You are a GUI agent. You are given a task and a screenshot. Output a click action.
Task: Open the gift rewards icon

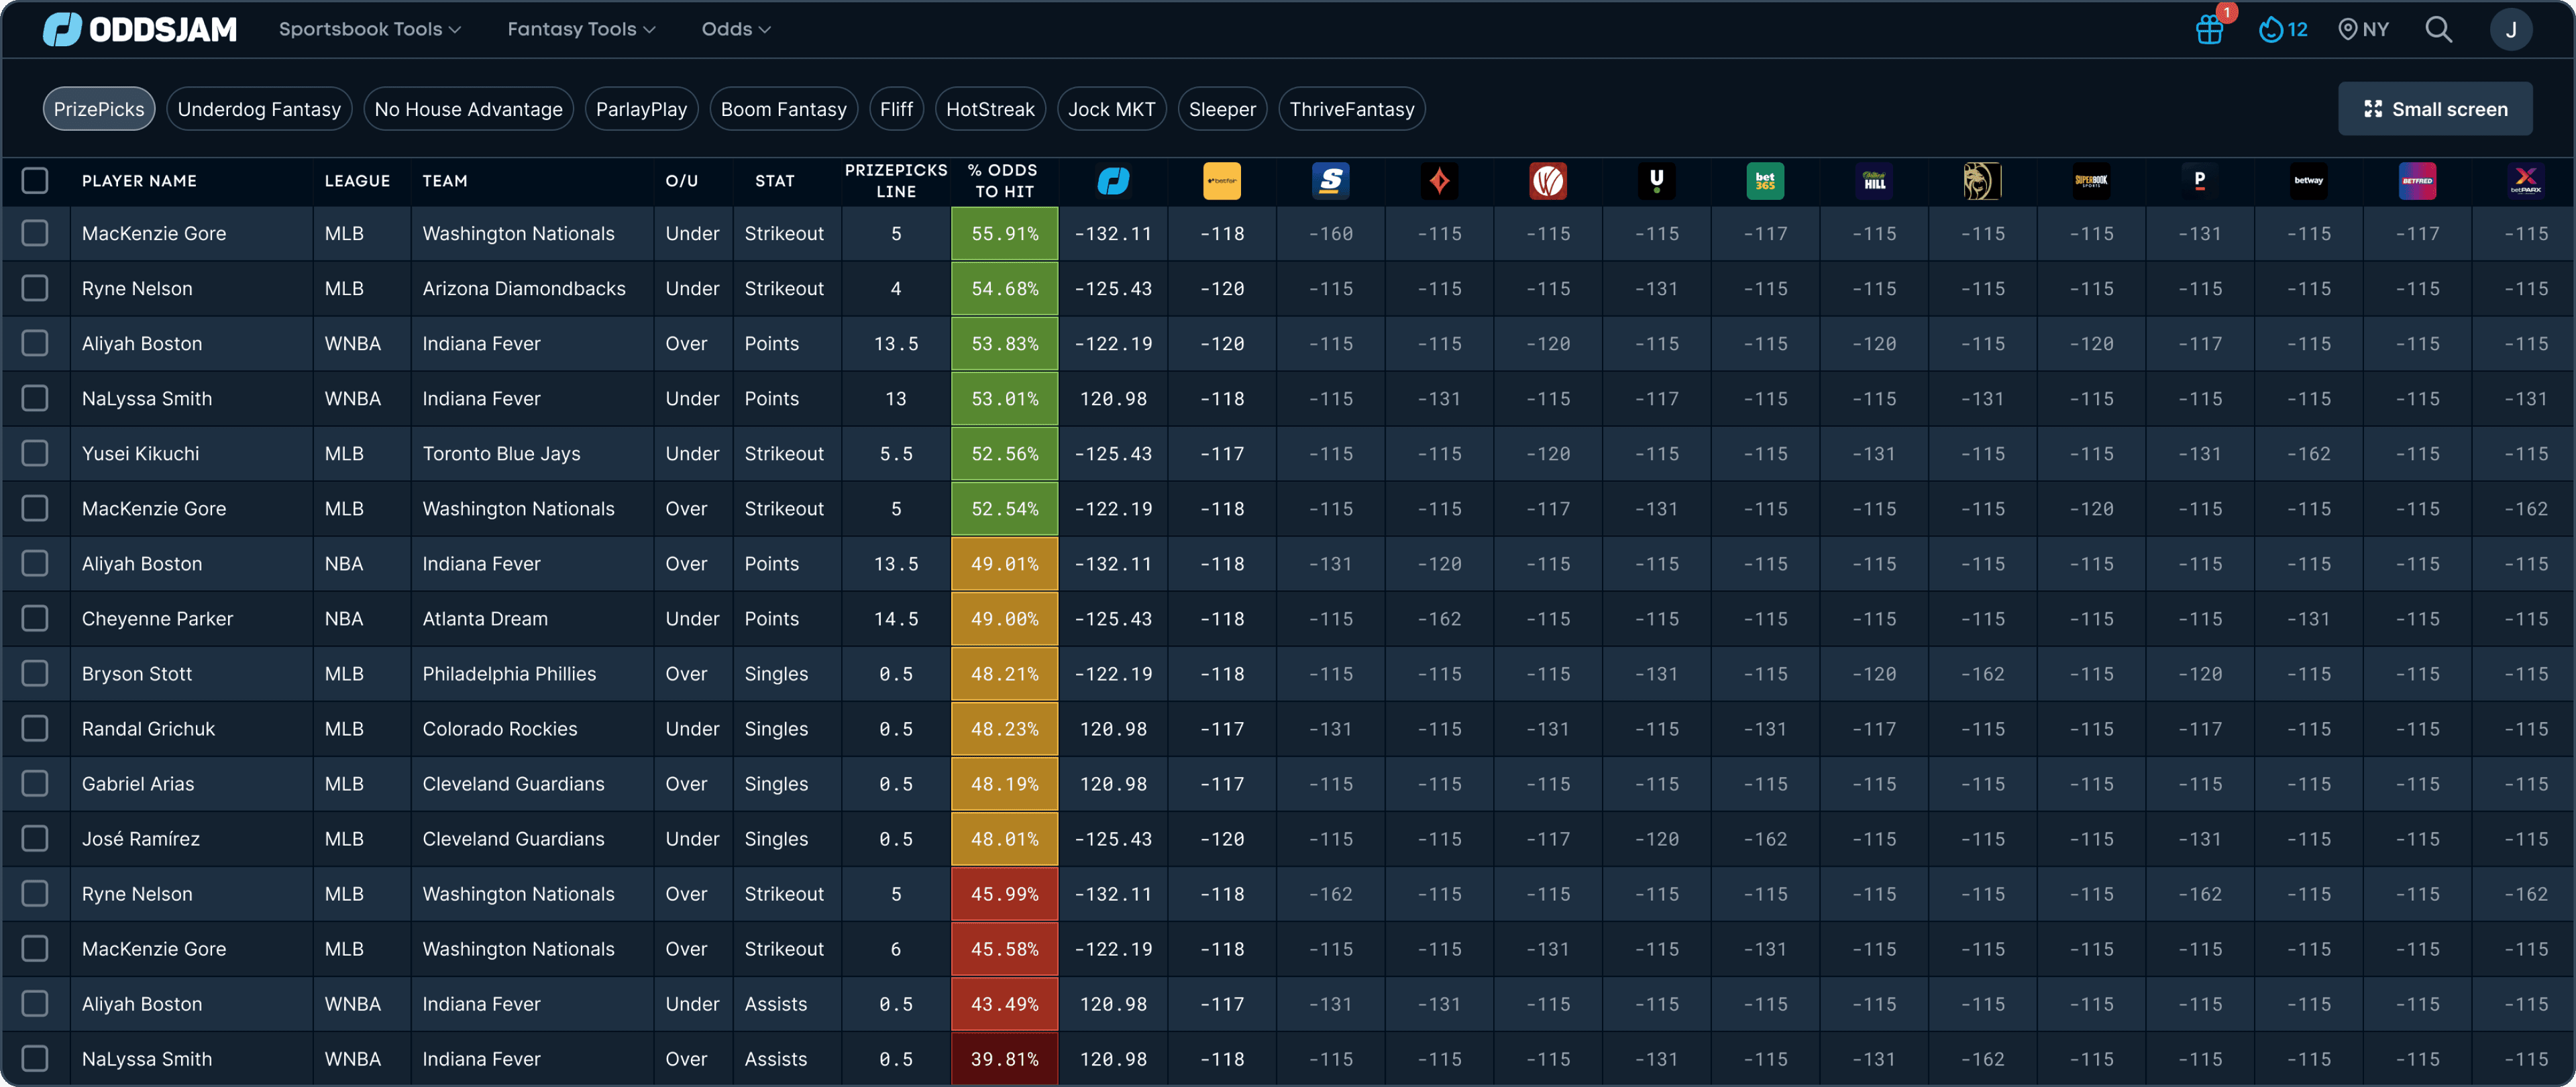(2209, 29)
